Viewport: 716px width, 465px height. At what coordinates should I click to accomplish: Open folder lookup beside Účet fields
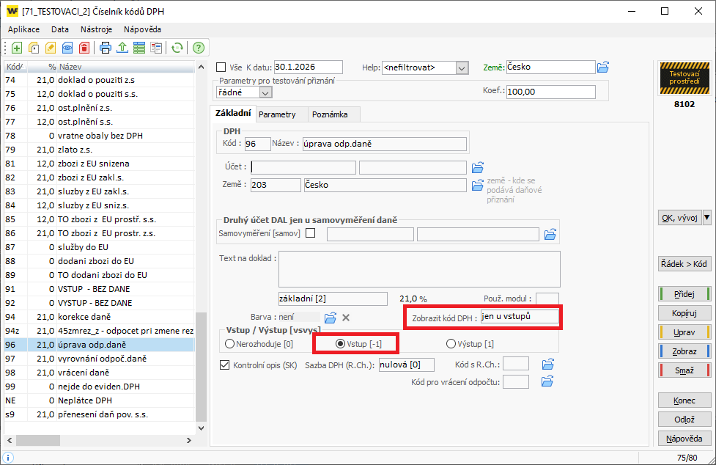pos(478,168)
